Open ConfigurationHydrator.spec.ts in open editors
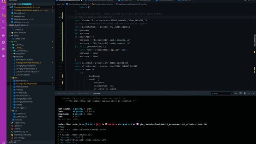 27,10
